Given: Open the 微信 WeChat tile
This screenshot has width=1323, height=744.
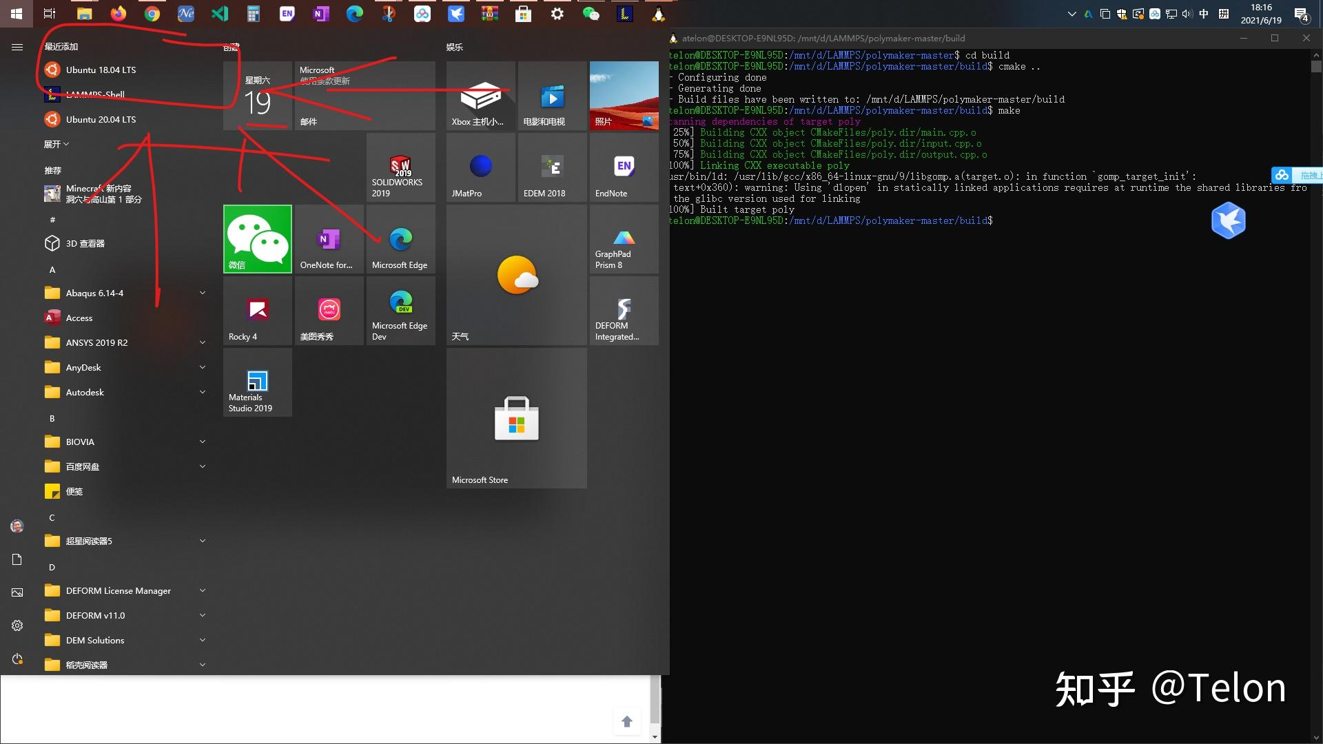Looking at the screenshot, I should pos(258,239).
